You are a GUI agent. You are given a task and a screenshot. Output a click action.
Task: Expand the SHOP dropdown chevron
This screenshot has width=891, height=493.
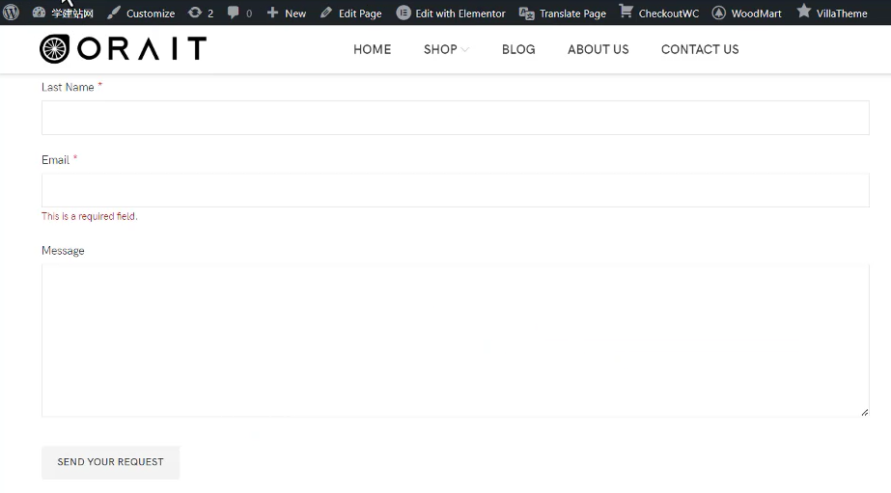[x=465, y=50]
